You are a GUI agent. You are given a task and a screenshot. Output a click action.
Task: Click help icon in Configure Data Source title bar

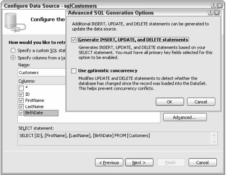tap(213, 6)
